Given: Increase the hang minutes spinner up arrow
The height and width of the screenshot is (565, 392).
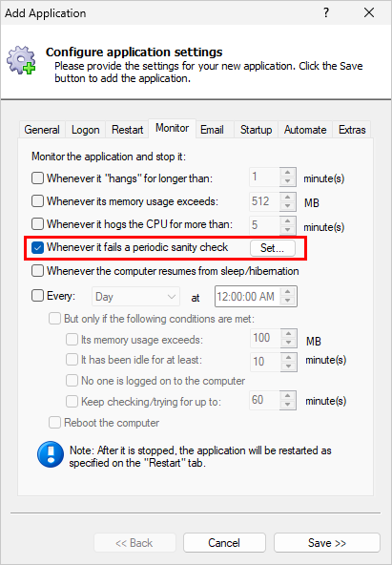Looking at the screenshot, I should [x=287, y=173].
